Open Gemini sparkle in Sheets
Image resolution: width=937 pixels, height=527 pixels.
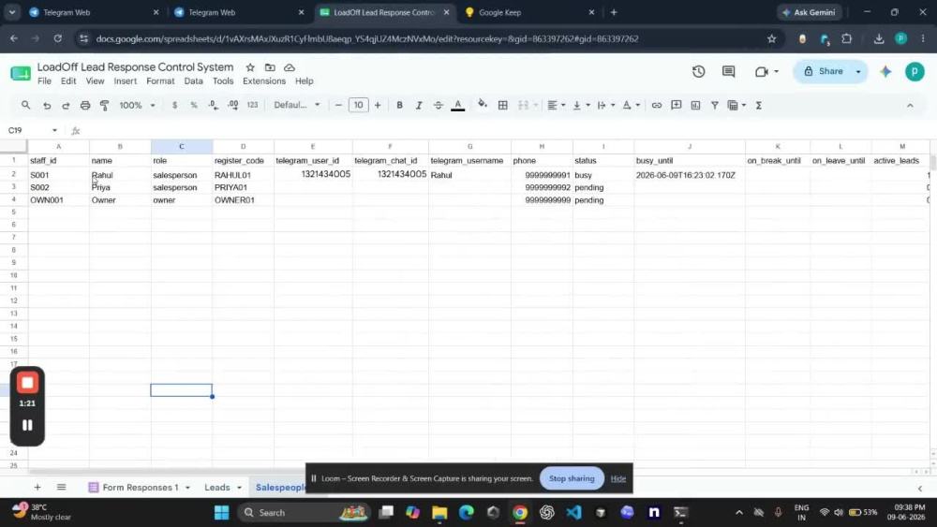pos(885,72)
